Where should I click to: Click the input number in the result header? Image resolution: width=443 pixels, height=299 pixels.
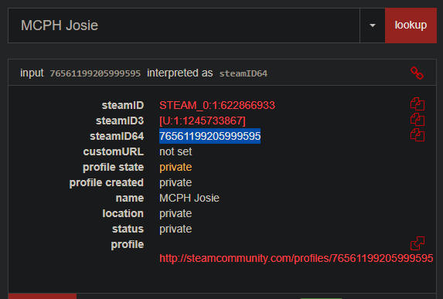click(95, 73)
